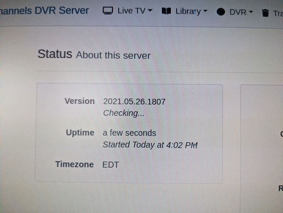Click the Library open-book icon
Screen dimensions: 283x213
click(166, 11)
